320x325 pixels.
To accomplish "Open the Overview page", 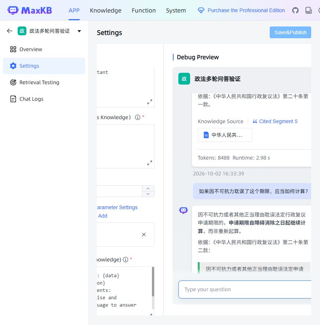I will click(x=44, y=49).
